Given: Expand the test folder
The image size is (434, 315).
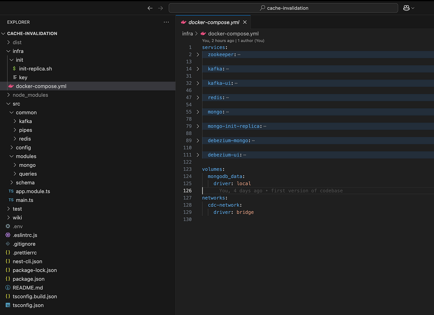Looking at the screenshot, I should pyautogui.click(x=88, y=209).
